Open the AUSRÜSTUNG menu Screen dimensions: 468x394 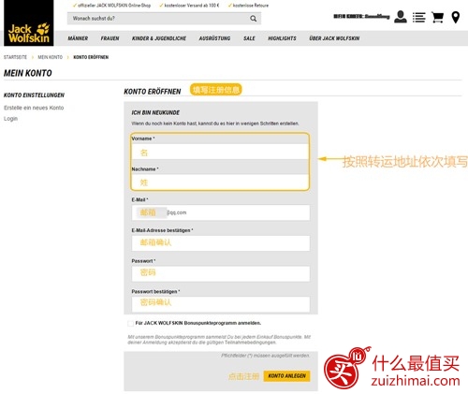[214, 38]
